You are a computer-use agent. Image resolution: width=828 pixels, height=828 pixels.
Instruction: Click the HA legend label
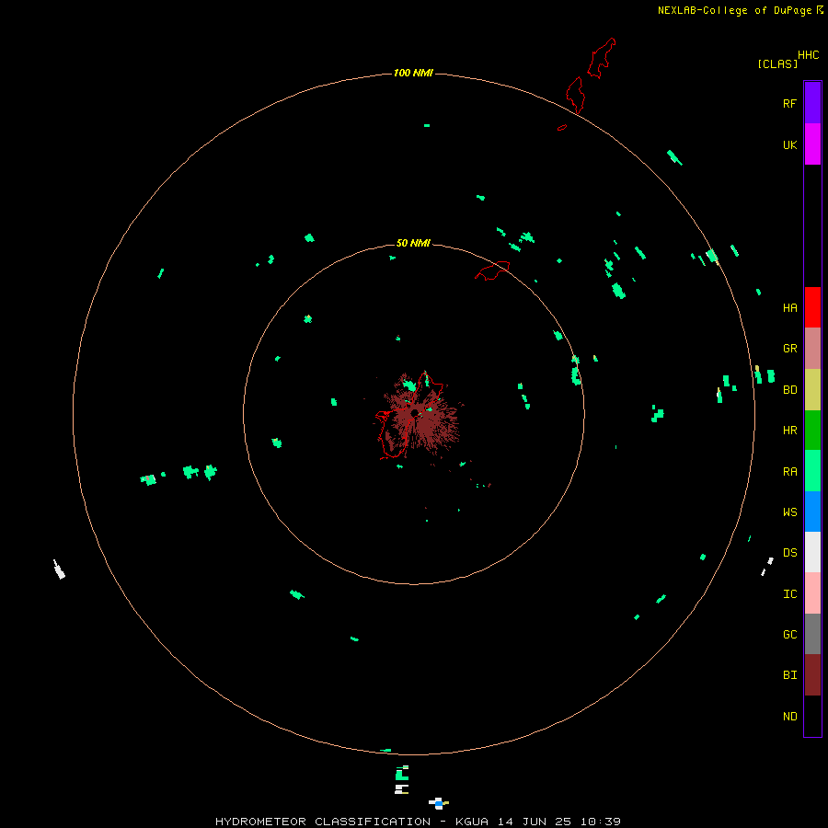click(789, 308)
